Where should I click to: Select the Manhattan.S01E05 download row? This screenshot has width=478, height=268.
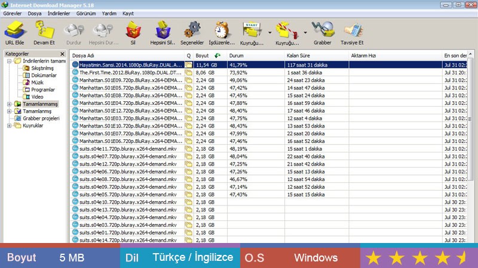tap(268, 88)
